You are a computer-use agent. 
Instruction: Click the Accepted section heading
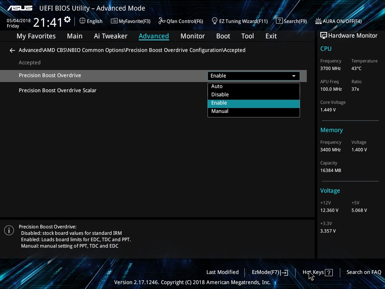30,63
